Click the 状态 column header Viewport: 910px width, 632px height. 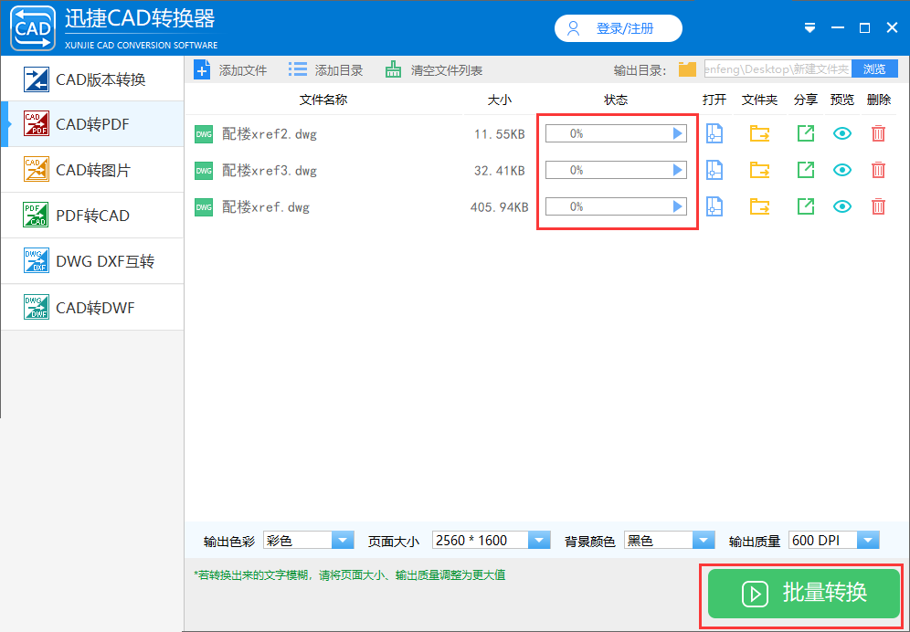click(616, 100)
